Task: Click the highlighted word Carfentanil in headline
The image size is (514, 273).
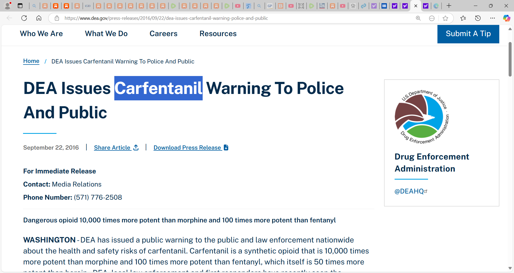Action: (158, 88)
